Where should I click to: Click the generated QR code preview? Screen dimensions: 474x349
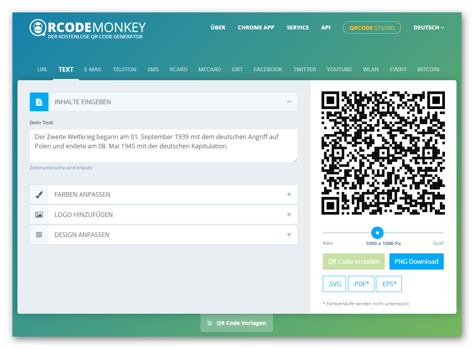click(x=383, y=153)
